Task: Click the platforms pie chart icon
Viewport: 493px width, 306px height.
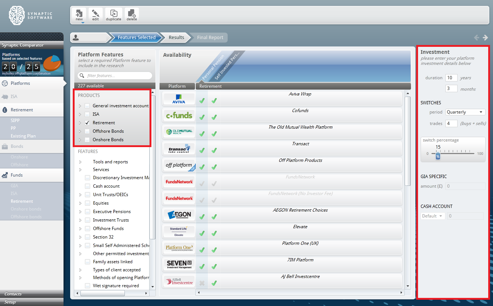Action: [x=52, y=63]
